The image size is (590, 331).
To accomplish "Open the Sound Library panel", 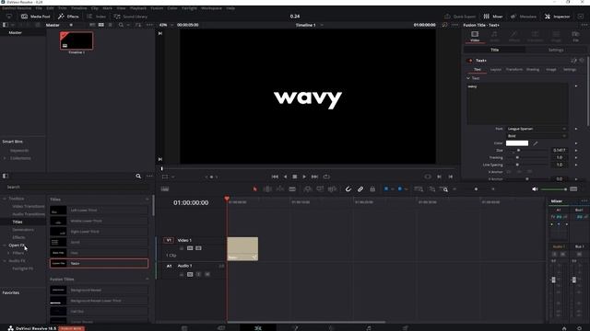I will [x=131, y=17].
